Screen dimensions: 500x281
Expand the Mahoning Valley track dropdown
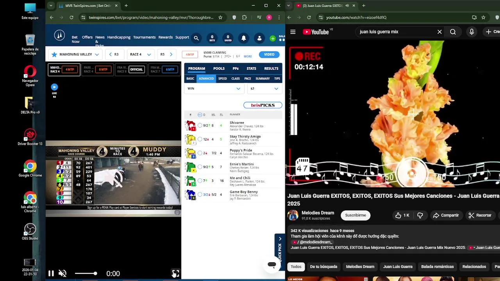(97, 55)
